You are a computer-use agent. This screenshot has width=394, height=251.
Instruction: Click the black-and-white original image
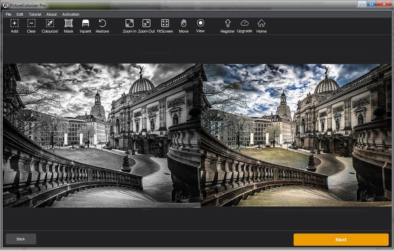102,135
